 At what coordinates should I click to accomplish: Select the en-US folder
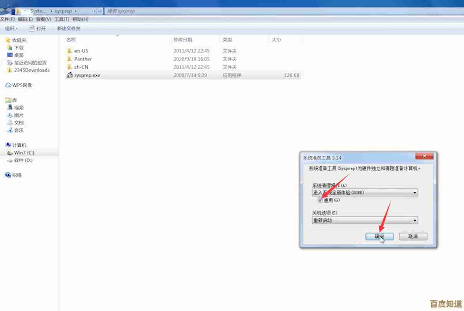point(81,51)
